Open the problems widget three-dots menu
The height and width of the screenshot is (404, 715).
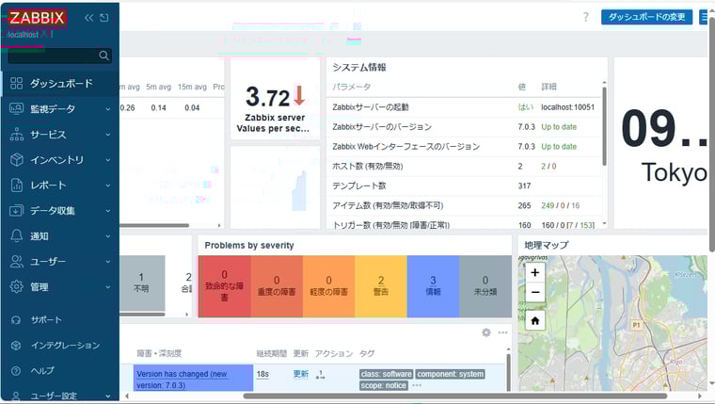pyautogui.click(x=502, y=332)
